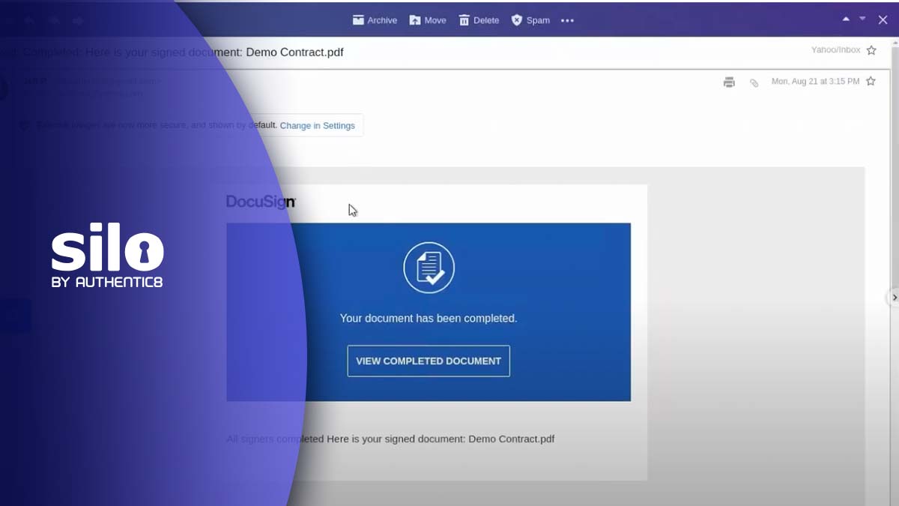Click the Mon, Aug 21 at 3:15 PM timestamp
This screenshot has width=899, height=506.
click(815, 81)
